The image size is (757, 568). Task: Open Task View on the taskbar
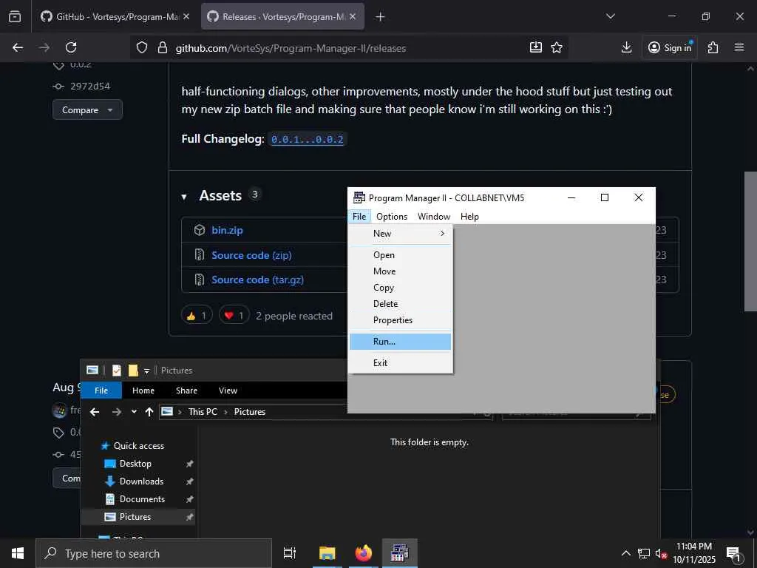[290, 553]
